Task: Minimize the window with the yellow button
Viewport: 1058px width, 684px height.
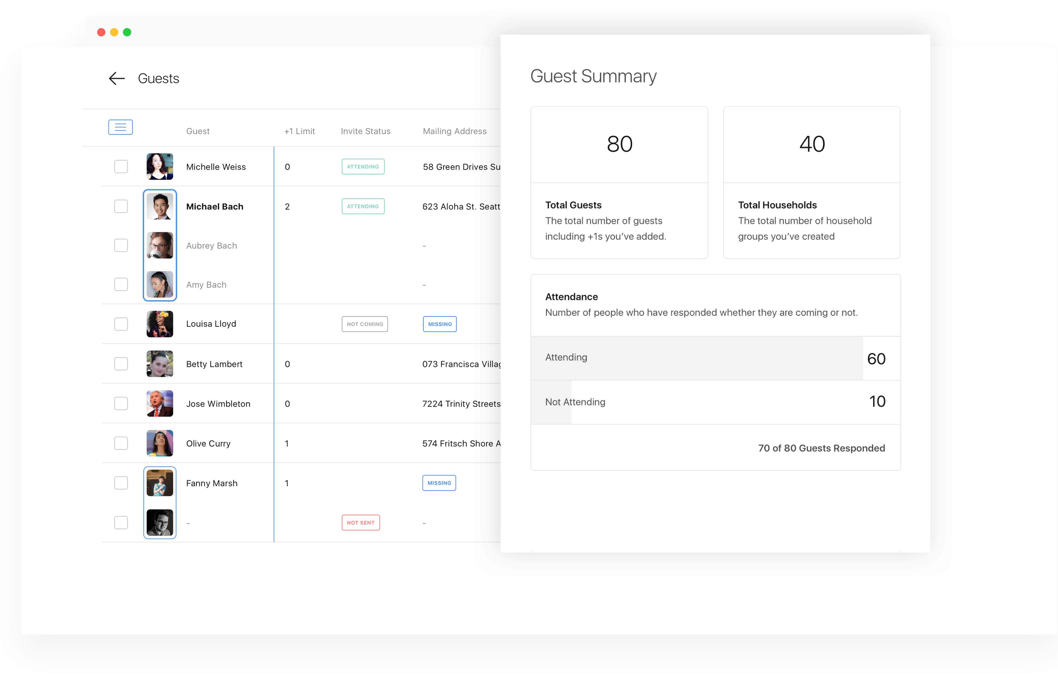Action: [x=114, y=32]
